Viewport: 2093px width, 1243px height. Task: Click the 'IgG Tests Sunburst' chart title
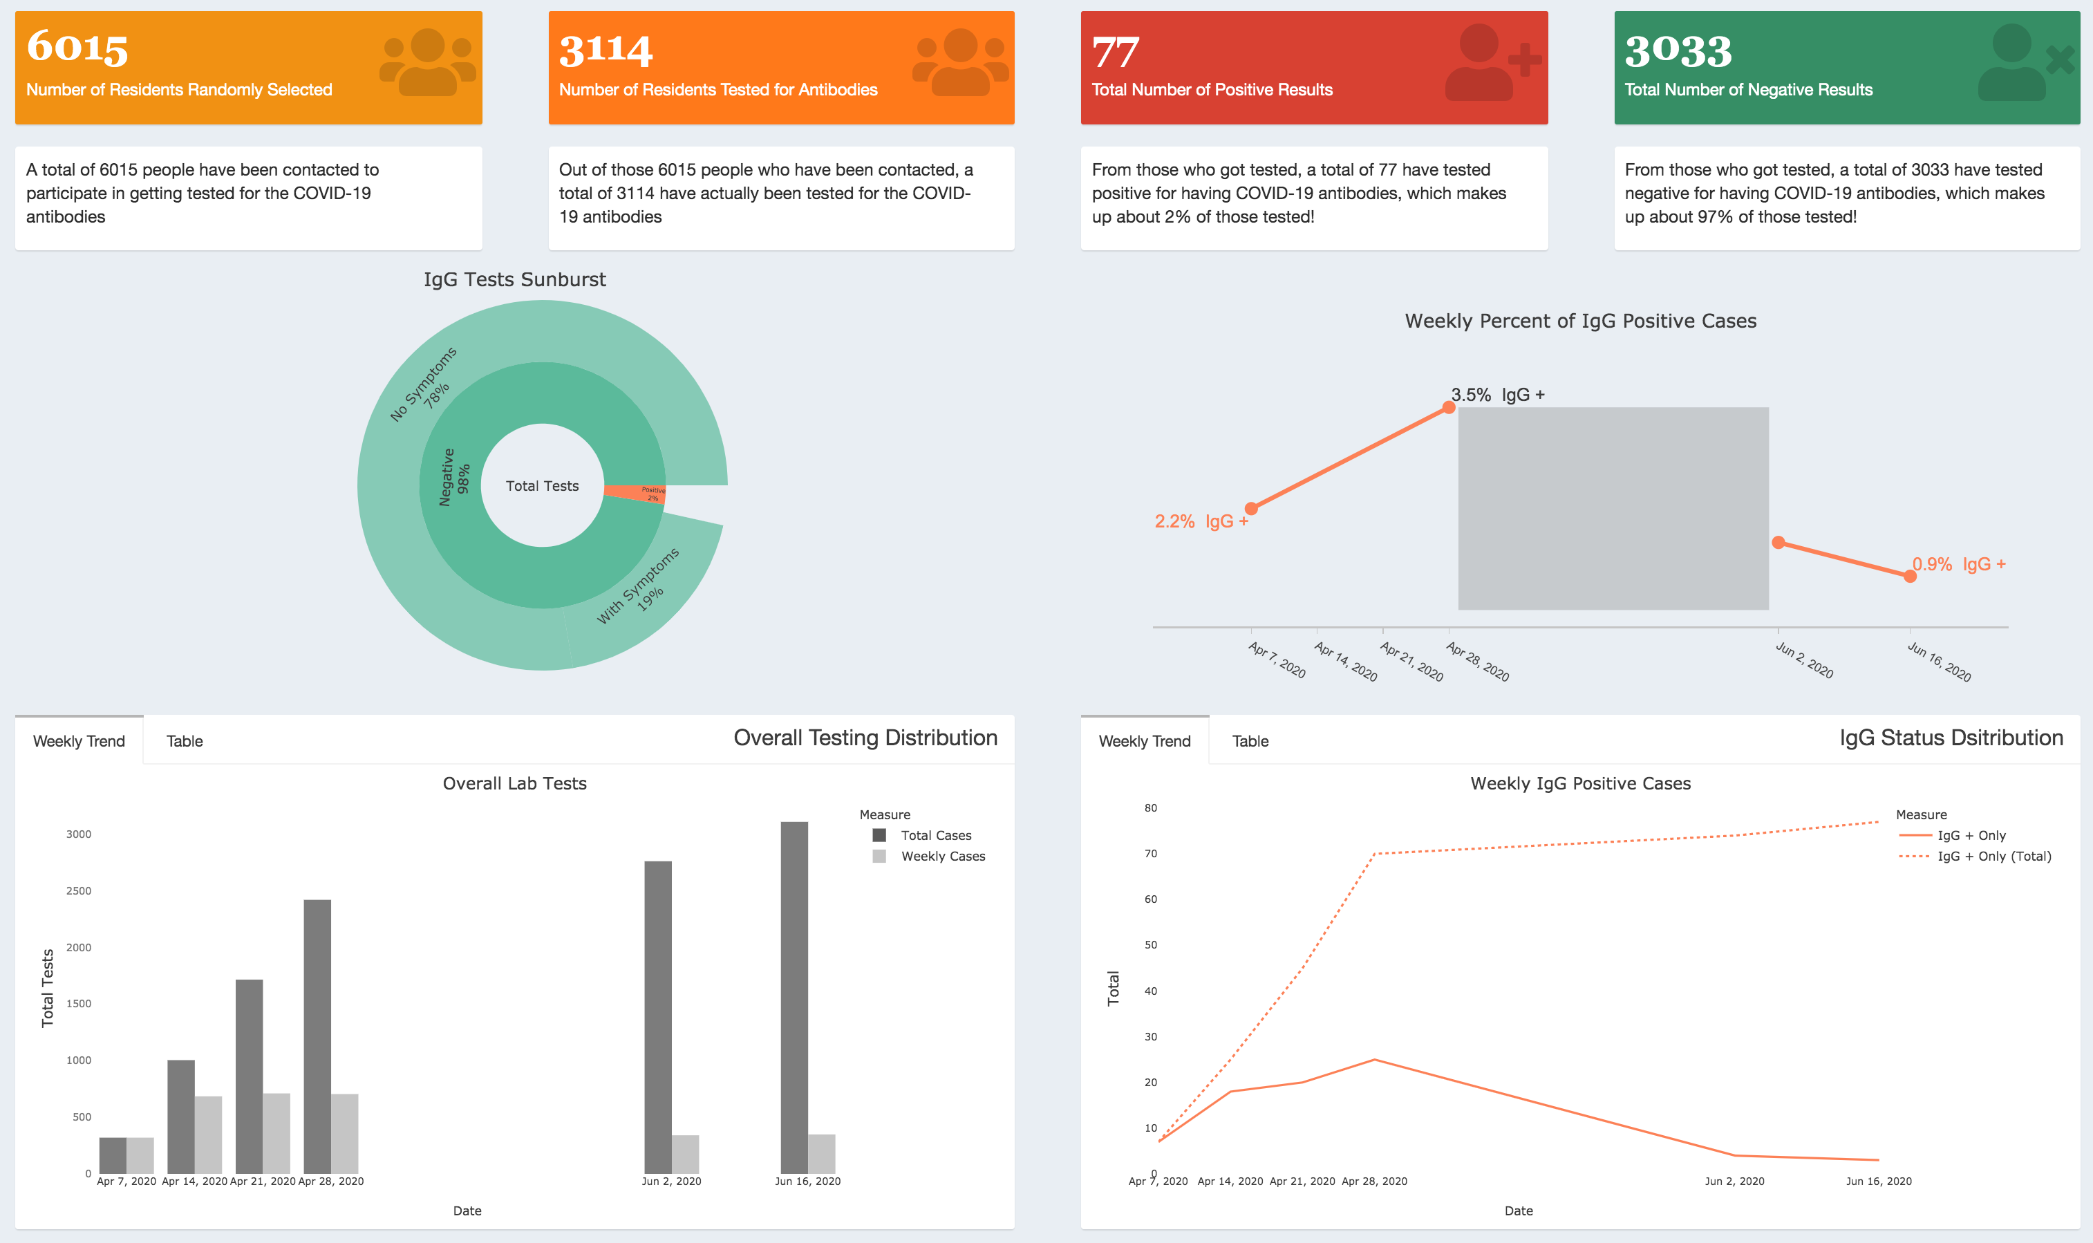point(514,280)
